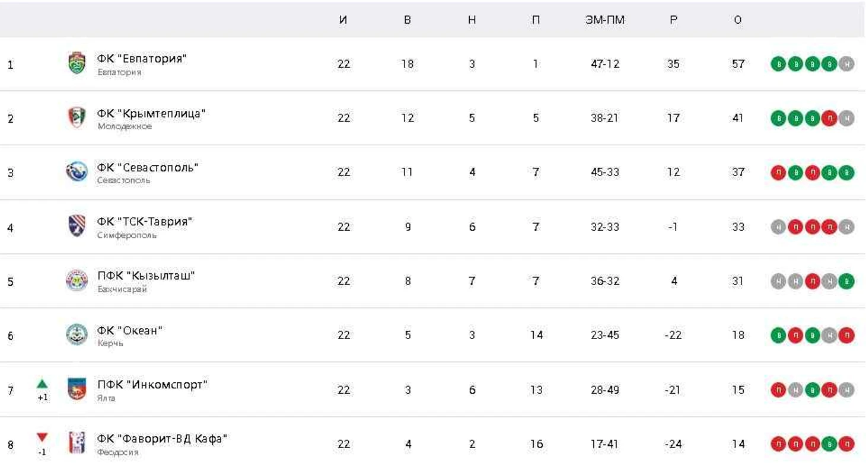Sort by the ЭМ-ПМ column header
The image size is (866, 463).
pos(604,20)
